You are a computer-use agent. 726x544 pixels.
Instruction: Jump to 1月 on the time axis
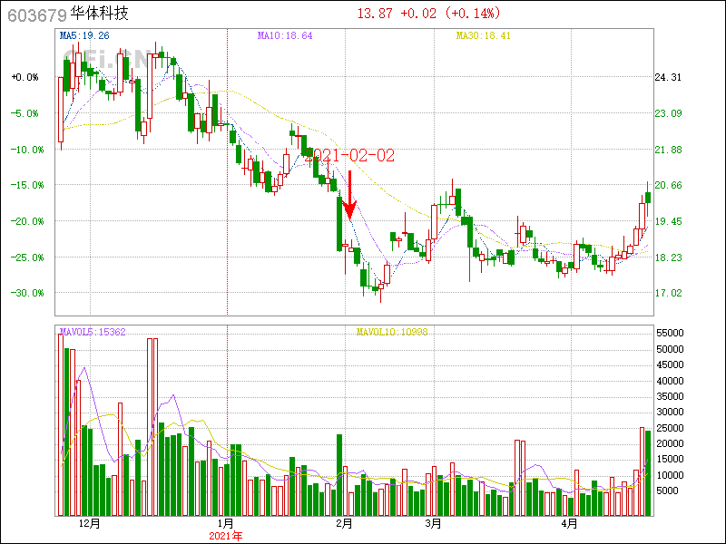pyautogui.click(x=226, y=524)
